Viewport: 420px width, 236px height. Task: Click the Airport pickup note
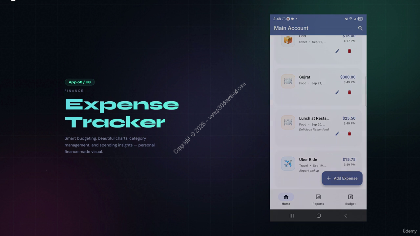309,171
